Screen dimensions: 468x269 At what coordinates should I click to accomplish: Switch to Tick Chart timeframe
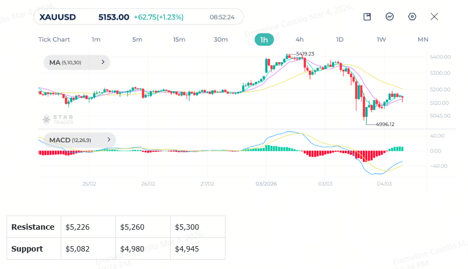coord(54,40)
